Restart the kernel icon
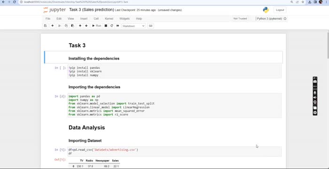The height and width of the screenshot is (169, 329). coord(112,26)
